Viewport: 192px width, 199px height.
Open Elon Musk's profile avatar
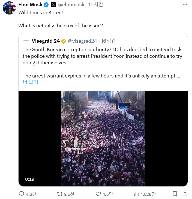tap(9, 8)
